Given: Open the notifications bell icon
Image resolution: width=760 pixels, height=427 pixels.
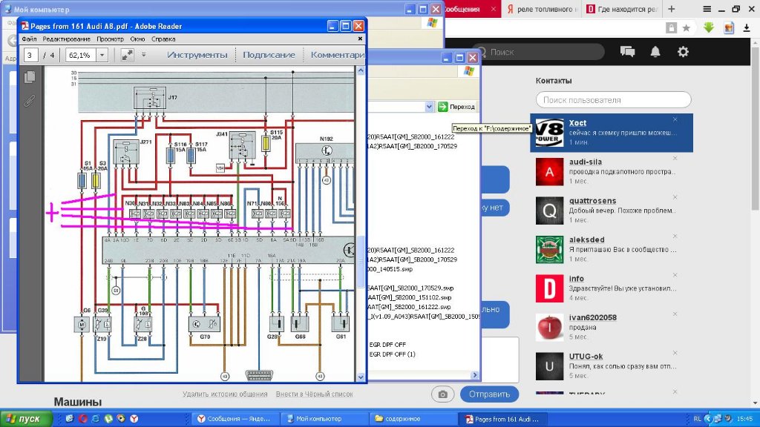Looking at the screenshot, I should tap(655, 51).
